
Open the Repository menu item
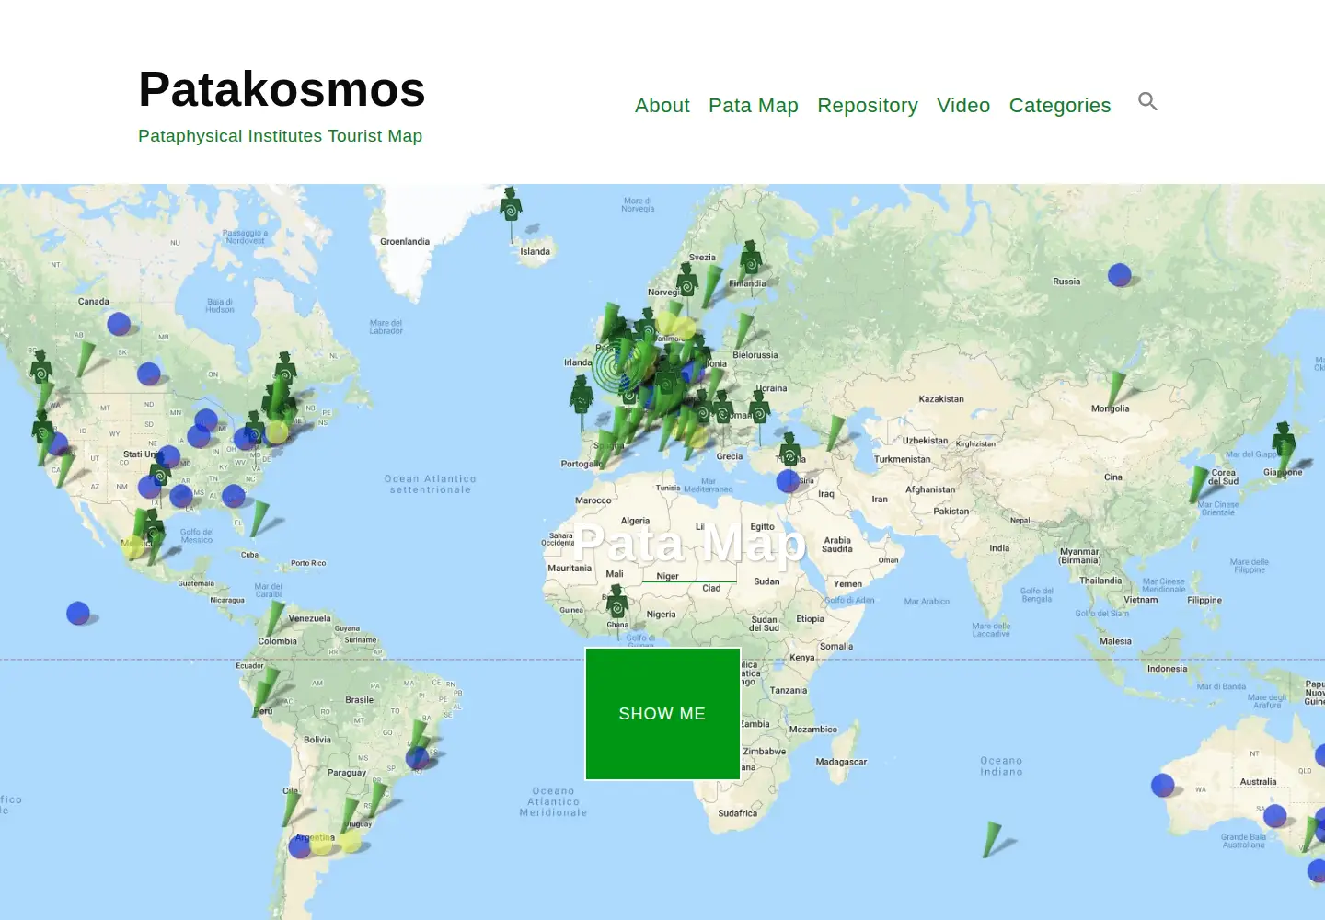click(868, 106)
